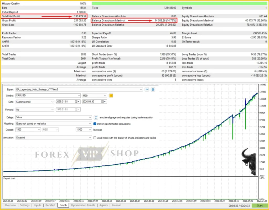269x210 pixels.
Task: Click the Profit Trades value 2249 (79.41%)
Action: [168, 58]
